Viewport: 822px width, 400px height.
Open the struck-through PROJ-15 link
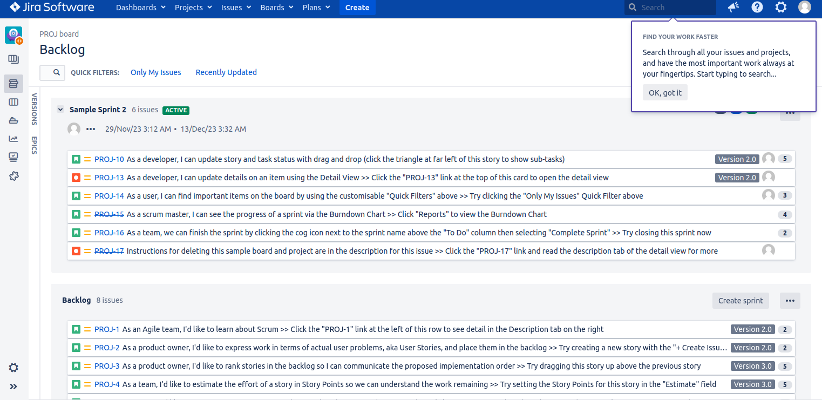[109, 214]
